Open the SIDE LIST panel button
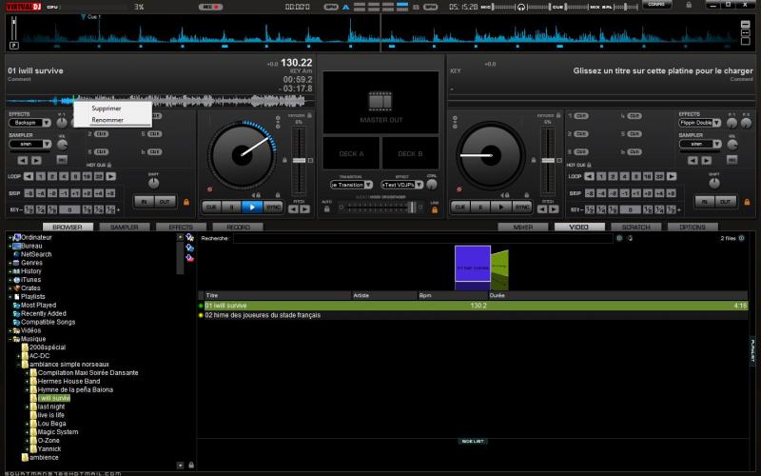 473,441
